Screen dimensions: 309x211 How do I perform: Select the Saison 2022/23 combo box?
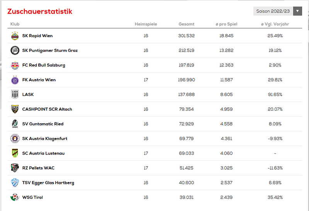click(277, 11)
